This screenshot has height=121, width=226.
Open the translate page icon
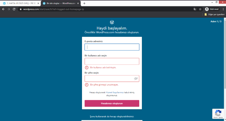pos(195,9)
